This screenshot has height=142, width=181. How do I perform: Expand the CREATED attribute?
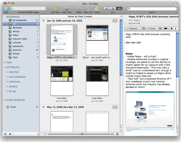click(x=7, y=72)
